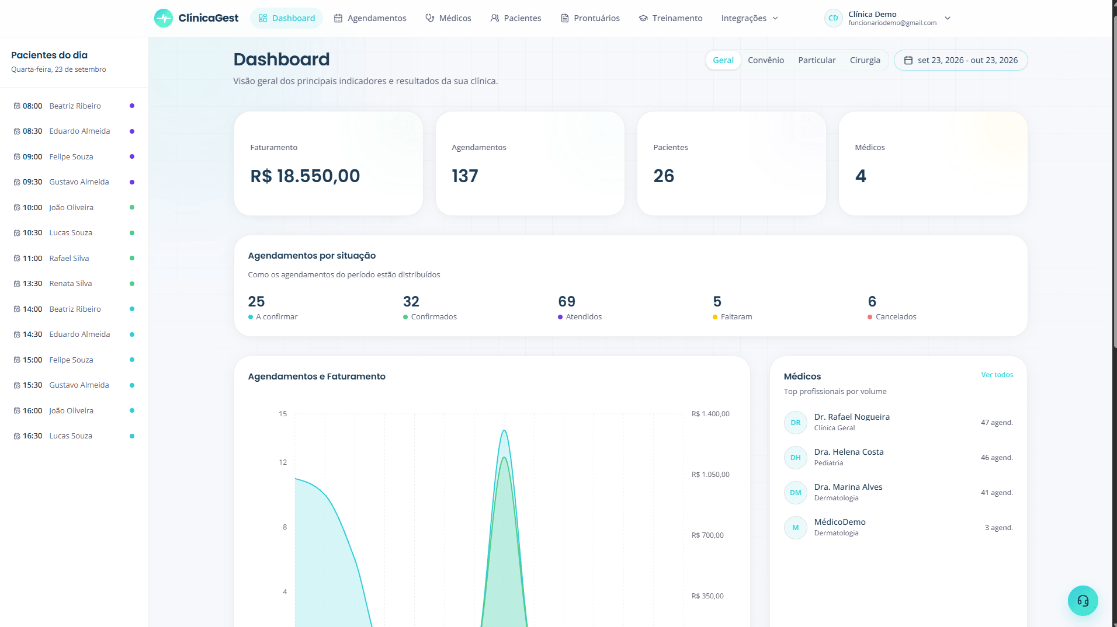The width and height of the screenshot is (1117, 627).
Task: Open the support headset chat button
Action: point(1083,600)
